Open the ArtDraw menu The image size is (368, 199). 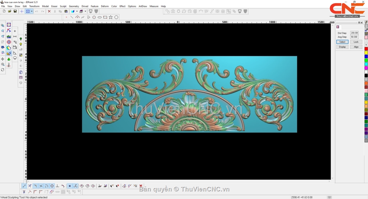click(143, 6)
